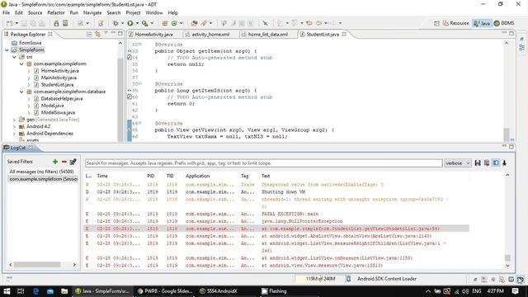Click the LogCat vertical scrollbar thumb

tap(507, 258)
